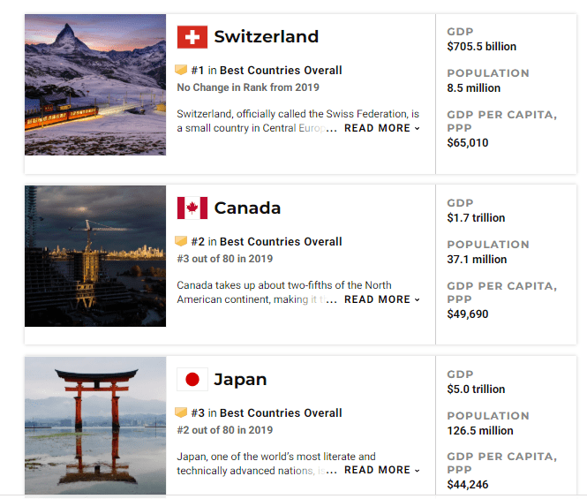Open the Japan country title link
Viewport: 587px width, 499px height.
pos(240,380)
